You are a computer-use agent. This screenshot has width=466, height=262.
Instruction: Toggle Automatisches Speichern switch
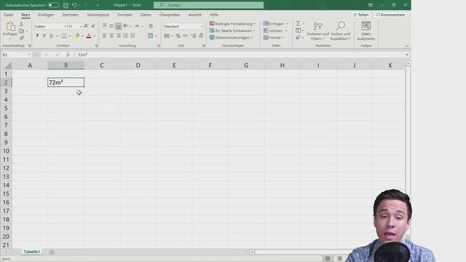(53, 5)
